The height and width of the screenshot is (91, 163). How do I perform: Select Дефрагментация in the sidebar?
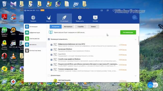(x=35, y=33)
